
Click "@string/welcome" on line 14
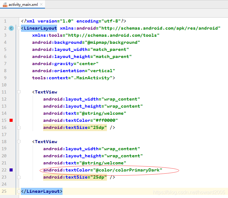pyautogui.click(x=103, y=113)
